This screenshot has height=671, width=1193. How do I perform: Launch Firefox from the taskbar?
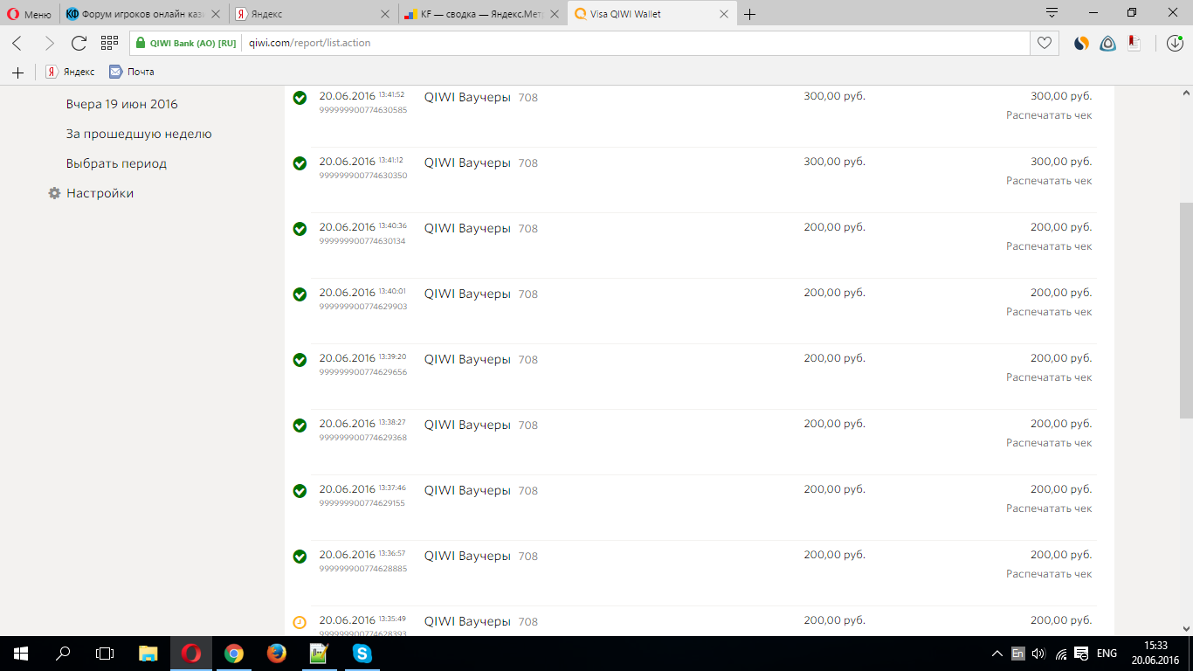tap(276, 654)
